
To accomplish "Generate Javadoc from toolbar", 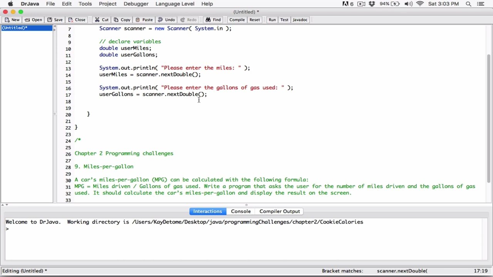I will tap(300, 20).
